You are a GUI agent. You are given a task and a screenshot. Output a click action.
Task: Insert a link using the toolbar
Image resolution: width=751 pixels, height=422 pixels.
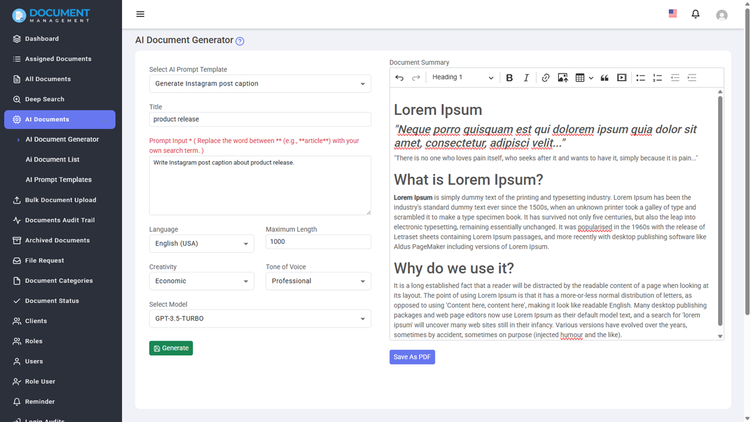546,78
